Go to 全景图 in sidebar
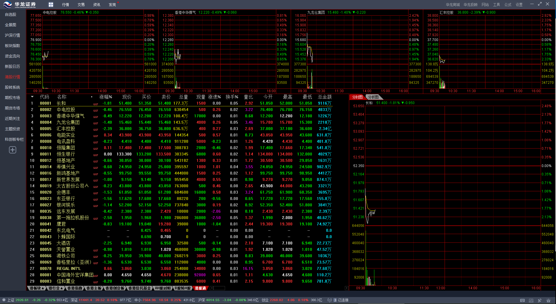 coord(11,25)
